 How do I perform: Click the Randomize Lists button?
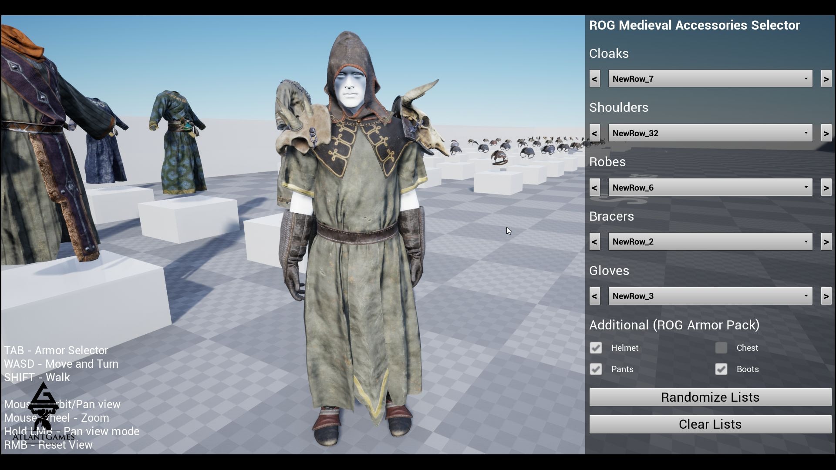pos(710,397)
